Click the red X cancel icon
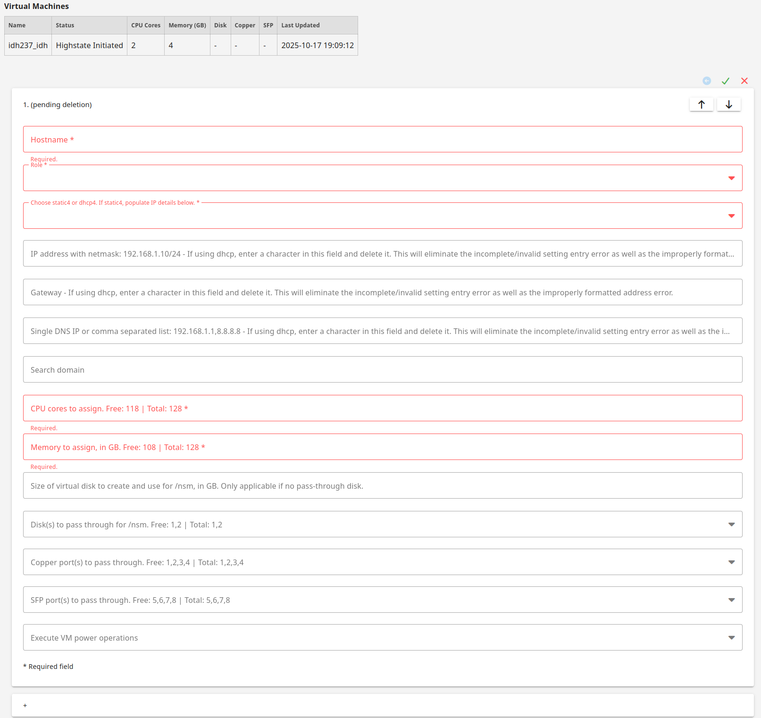 click(x=744, y=81)
